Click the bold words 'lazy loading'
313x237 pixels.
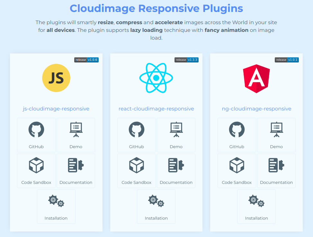pyautogui.click(x=147, y=30)
